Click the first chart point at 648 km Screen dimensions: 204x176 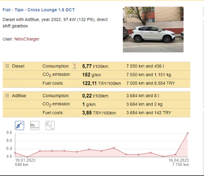click(15, 153)
